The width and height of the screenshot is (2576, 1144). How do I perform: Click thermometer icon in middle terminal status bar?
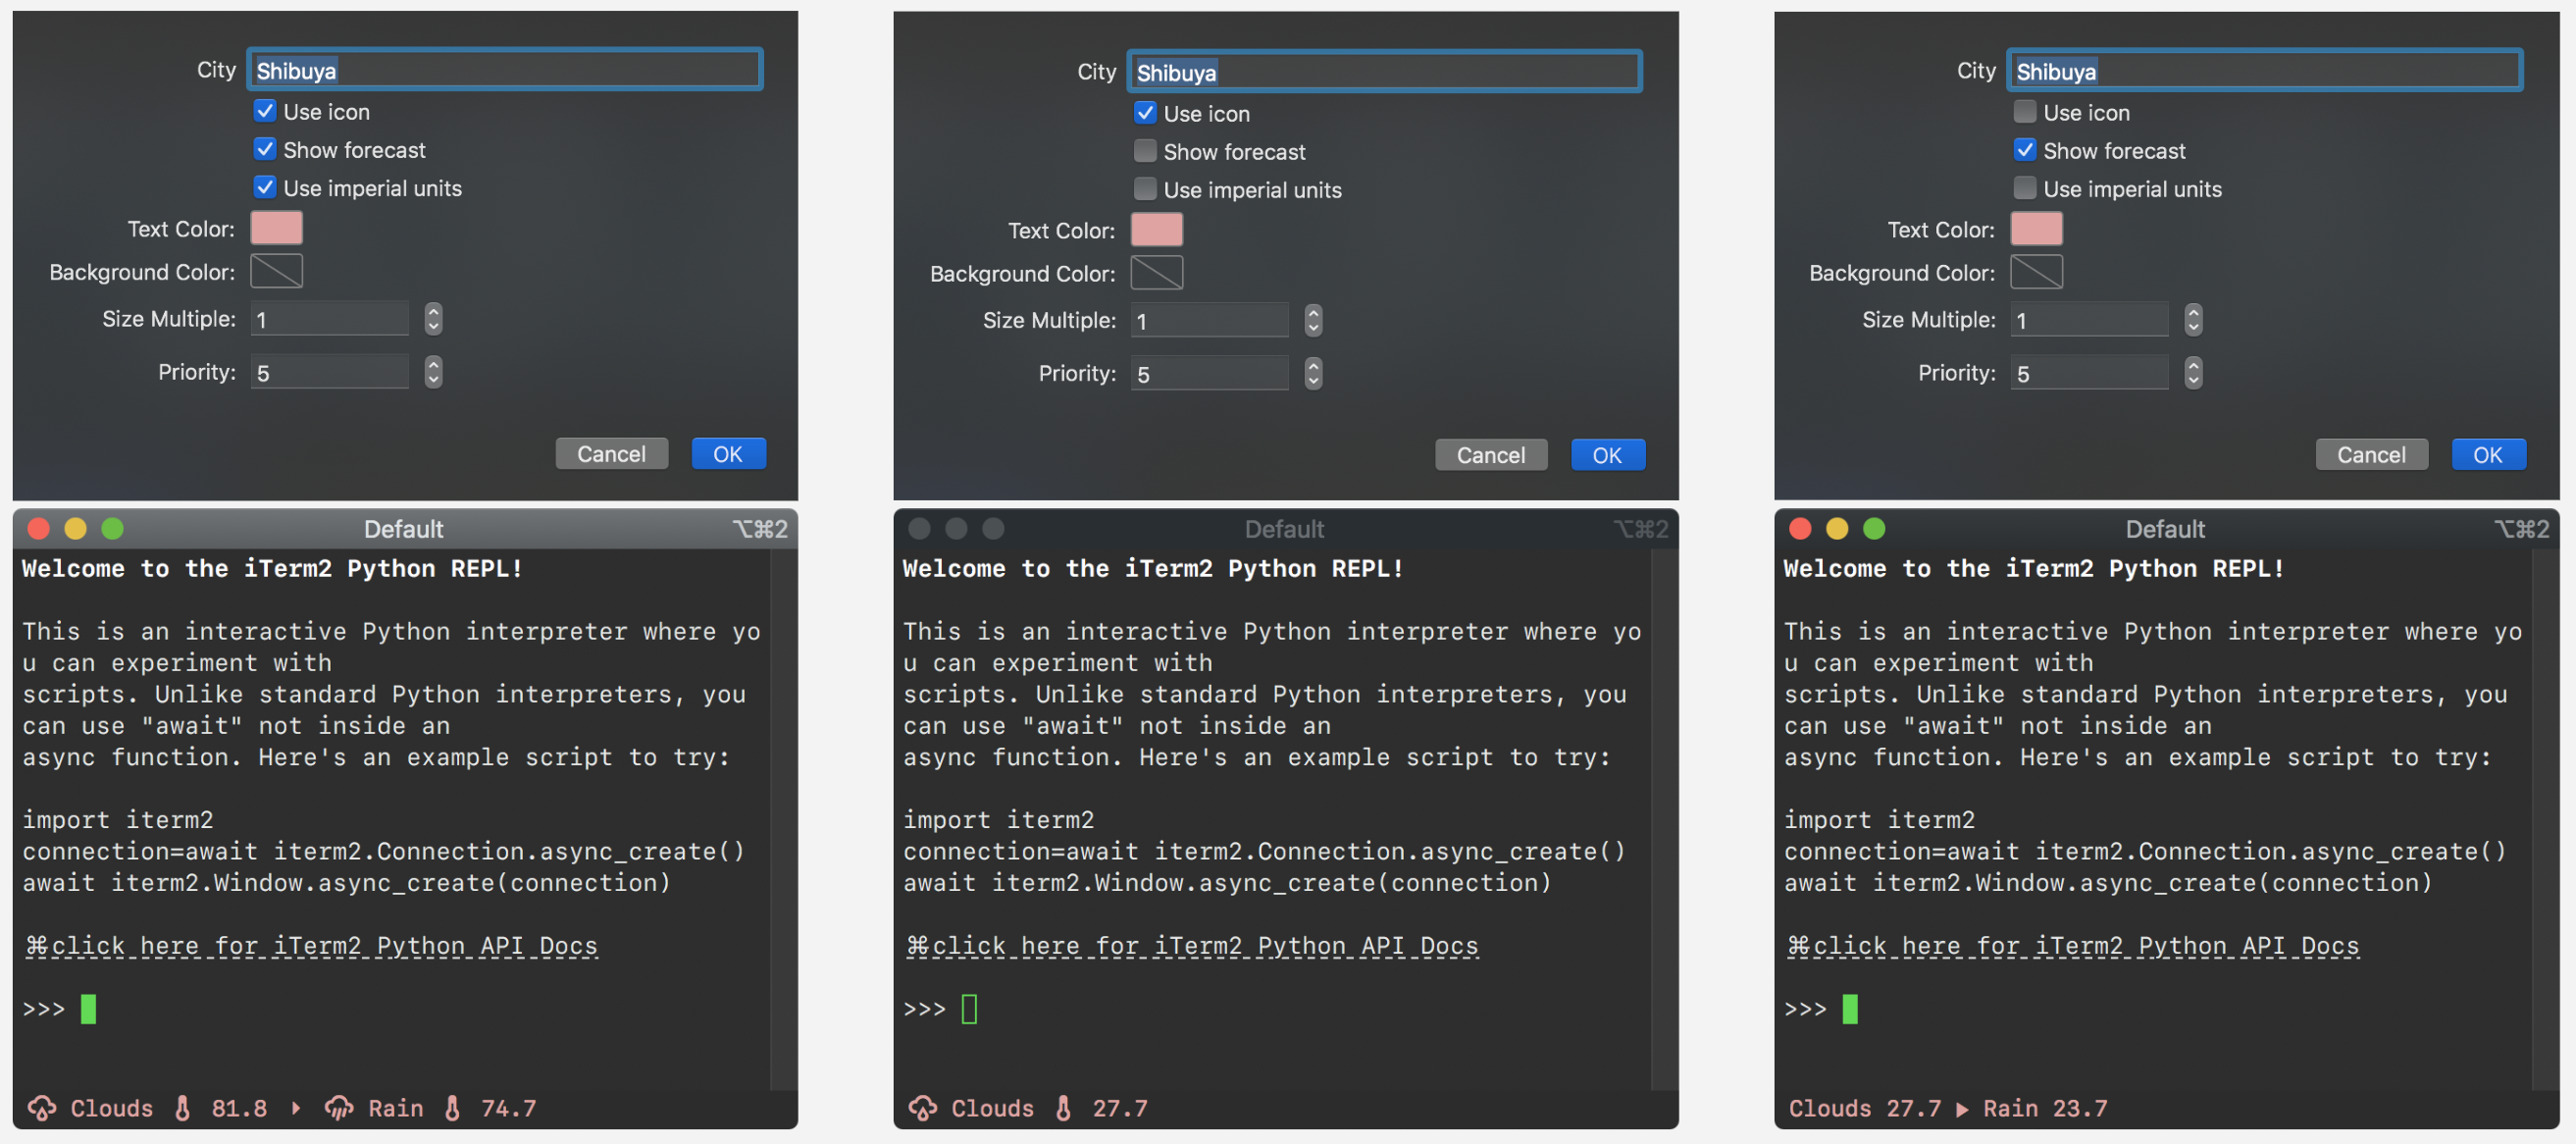pyautogui.click(x=1064, y=1108)
